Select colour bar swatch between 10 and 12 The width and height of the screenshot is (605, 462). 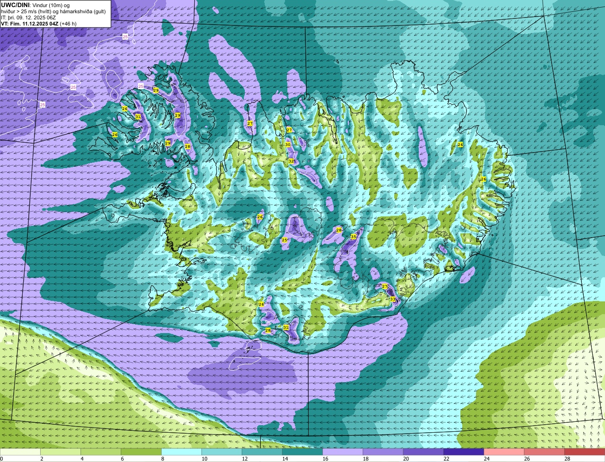222,452
